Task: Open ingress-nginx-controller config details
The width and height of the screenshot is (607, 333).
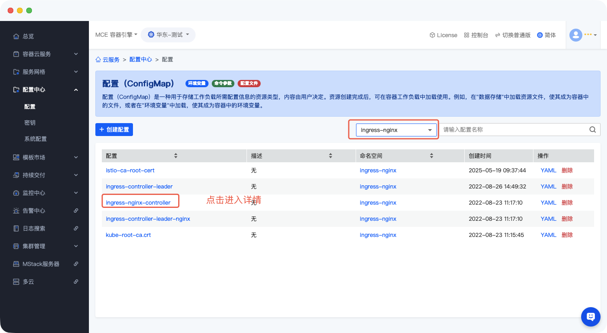Action: (x=138, y=203)
